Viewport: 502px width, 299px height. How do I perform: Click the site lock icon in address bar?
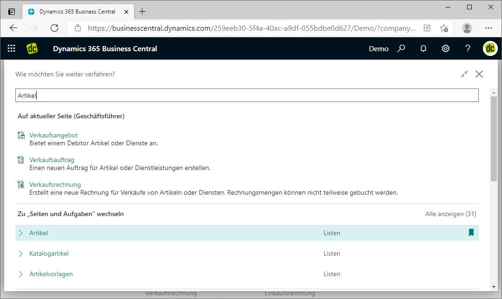click(78, 28)
